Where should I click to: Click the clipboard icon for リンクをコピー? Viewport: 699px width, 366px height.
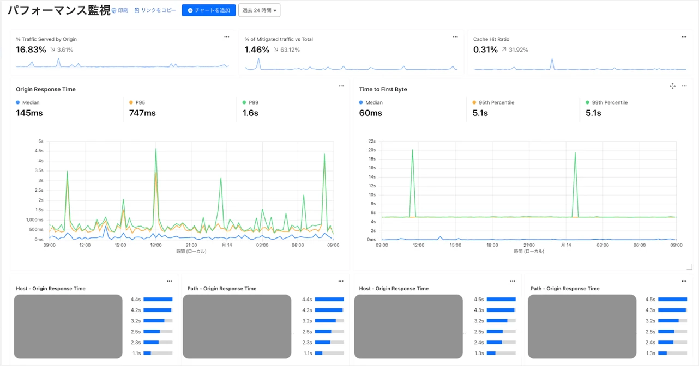point(137,10)
